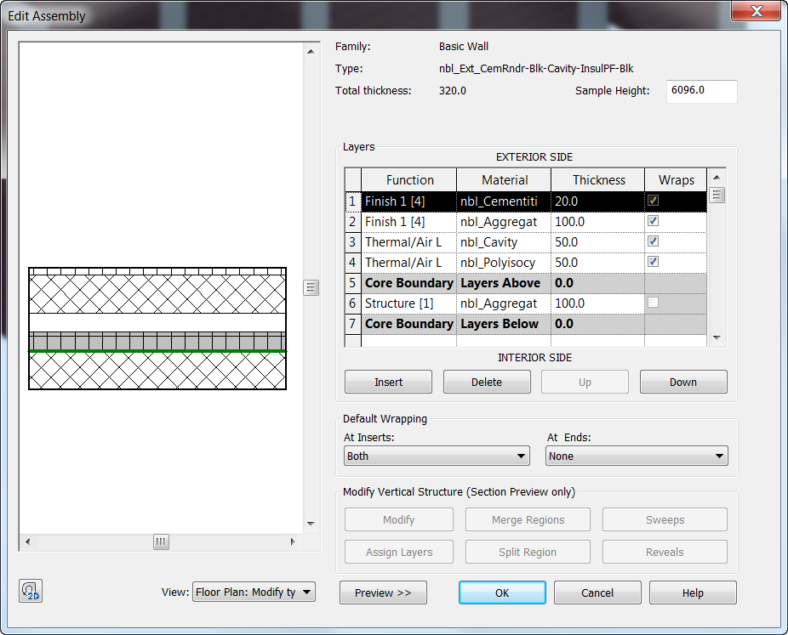Select the nbl_Cementiti material cell
This screenshot has height=635, width=788.
pos(504,201)
